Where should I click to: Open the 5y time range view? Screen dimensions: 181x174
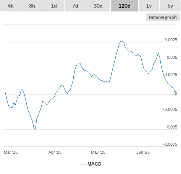[170, 6]
